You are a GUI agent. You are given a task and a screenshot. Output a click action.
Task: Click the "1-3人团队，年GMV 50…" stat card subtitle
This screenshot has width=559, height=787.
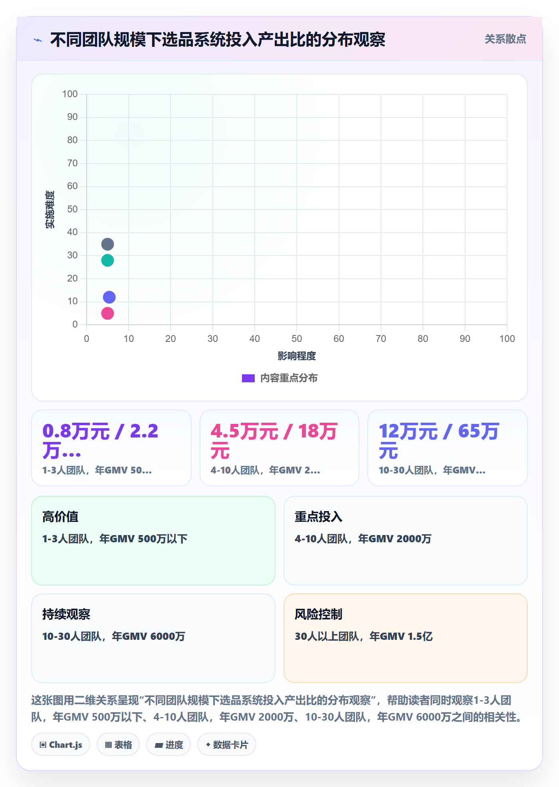click(97, 470)
